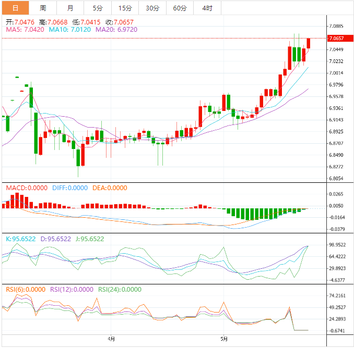Switch to the 周 weekly tab
Image resolution: width=354 pixels, height=349 pixels.
point(43,8)
